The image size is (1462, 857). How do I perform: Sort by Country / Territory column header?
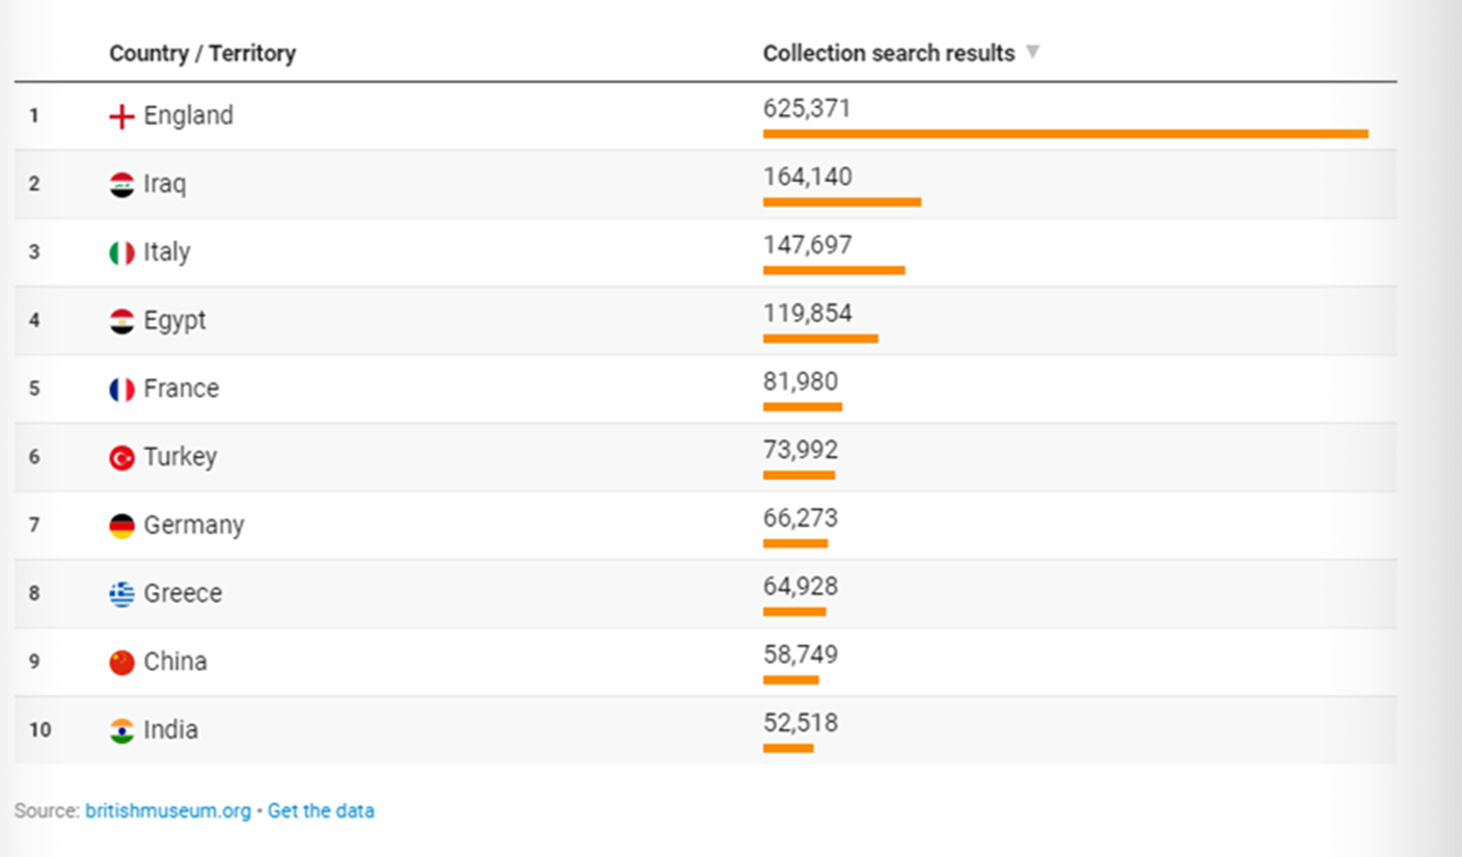tap(202, 53)
